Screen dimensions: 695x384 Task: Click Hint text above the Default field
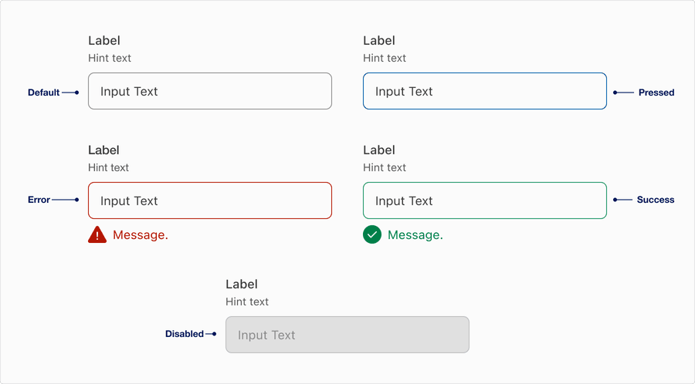[x=110, y=58]
